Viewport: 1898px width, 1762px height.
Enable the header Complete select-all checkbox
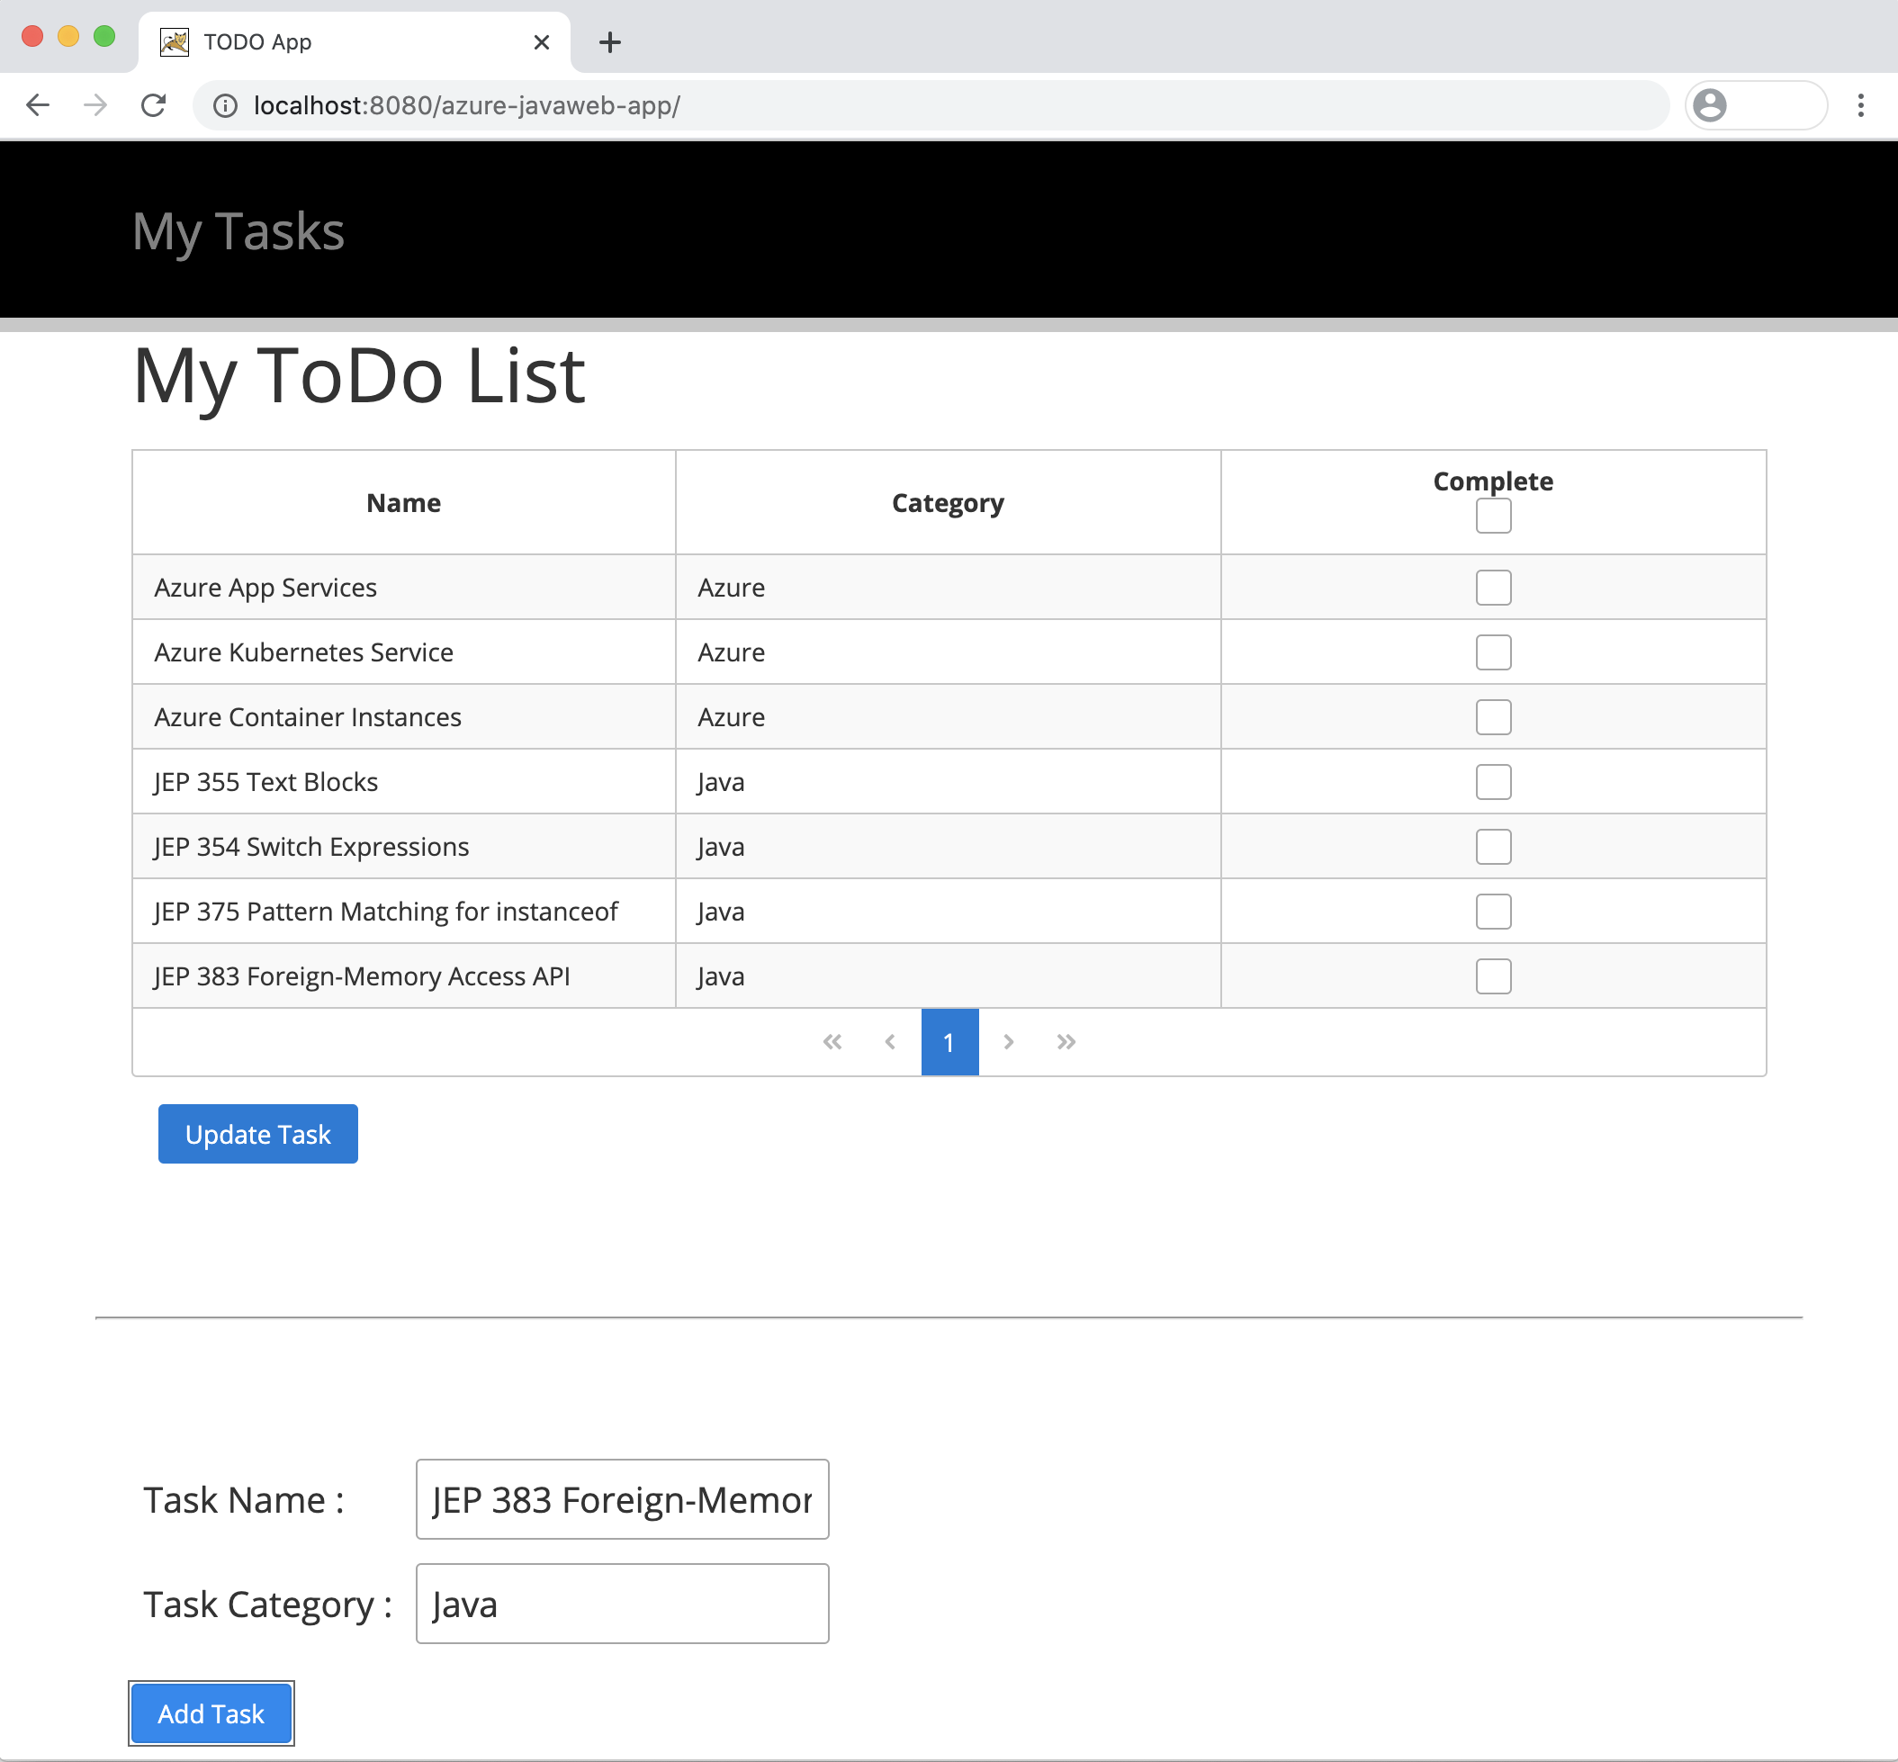point(1492,515)
